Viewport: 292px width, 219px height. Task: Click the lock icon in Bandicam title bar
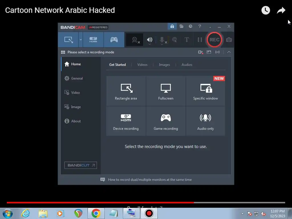pyautogui.click(x=172, y=26)
